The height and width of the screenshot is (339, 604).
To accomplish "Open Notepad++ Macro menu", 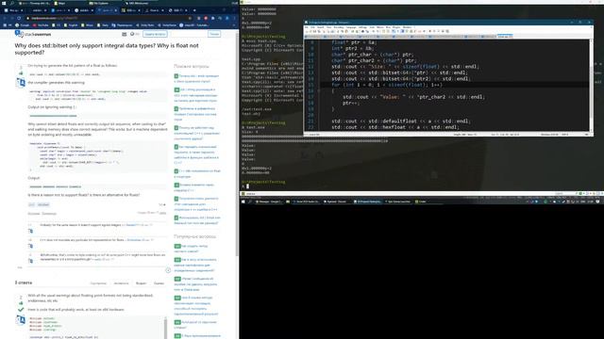I will 379,27.
